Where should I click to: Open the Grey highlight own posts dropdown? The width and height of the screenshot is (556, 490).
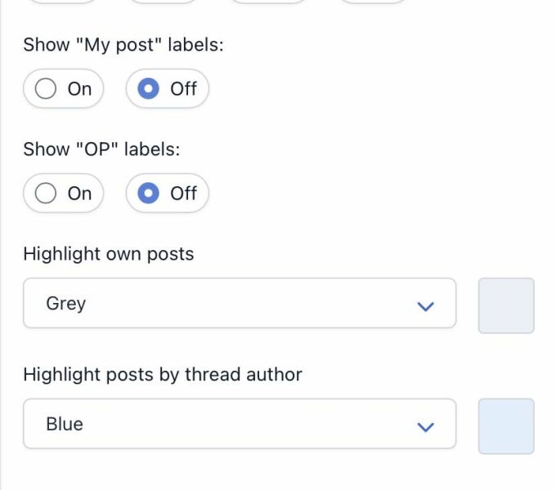point(239,304)
